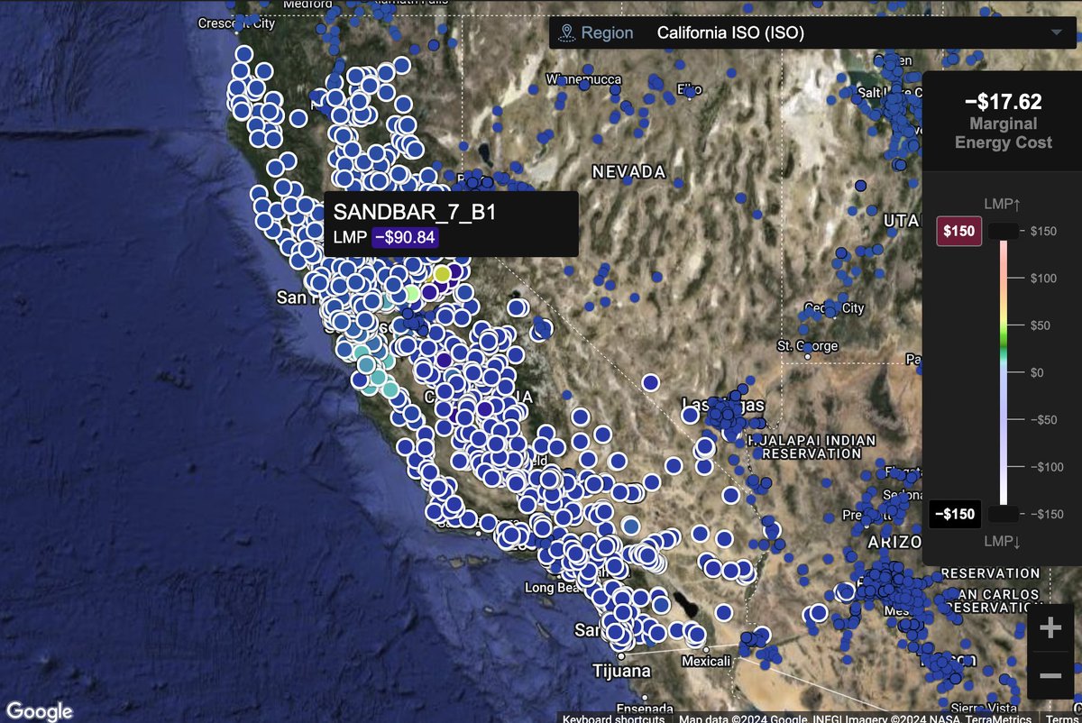Open Keyboard shortcuts link

[x=613, y=718]
